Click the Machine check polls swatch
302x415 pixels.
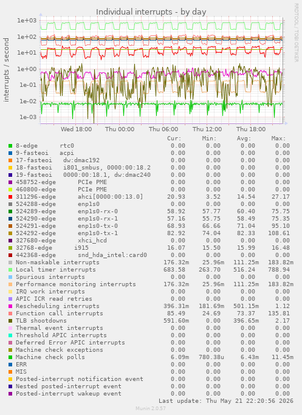point(10,357)
